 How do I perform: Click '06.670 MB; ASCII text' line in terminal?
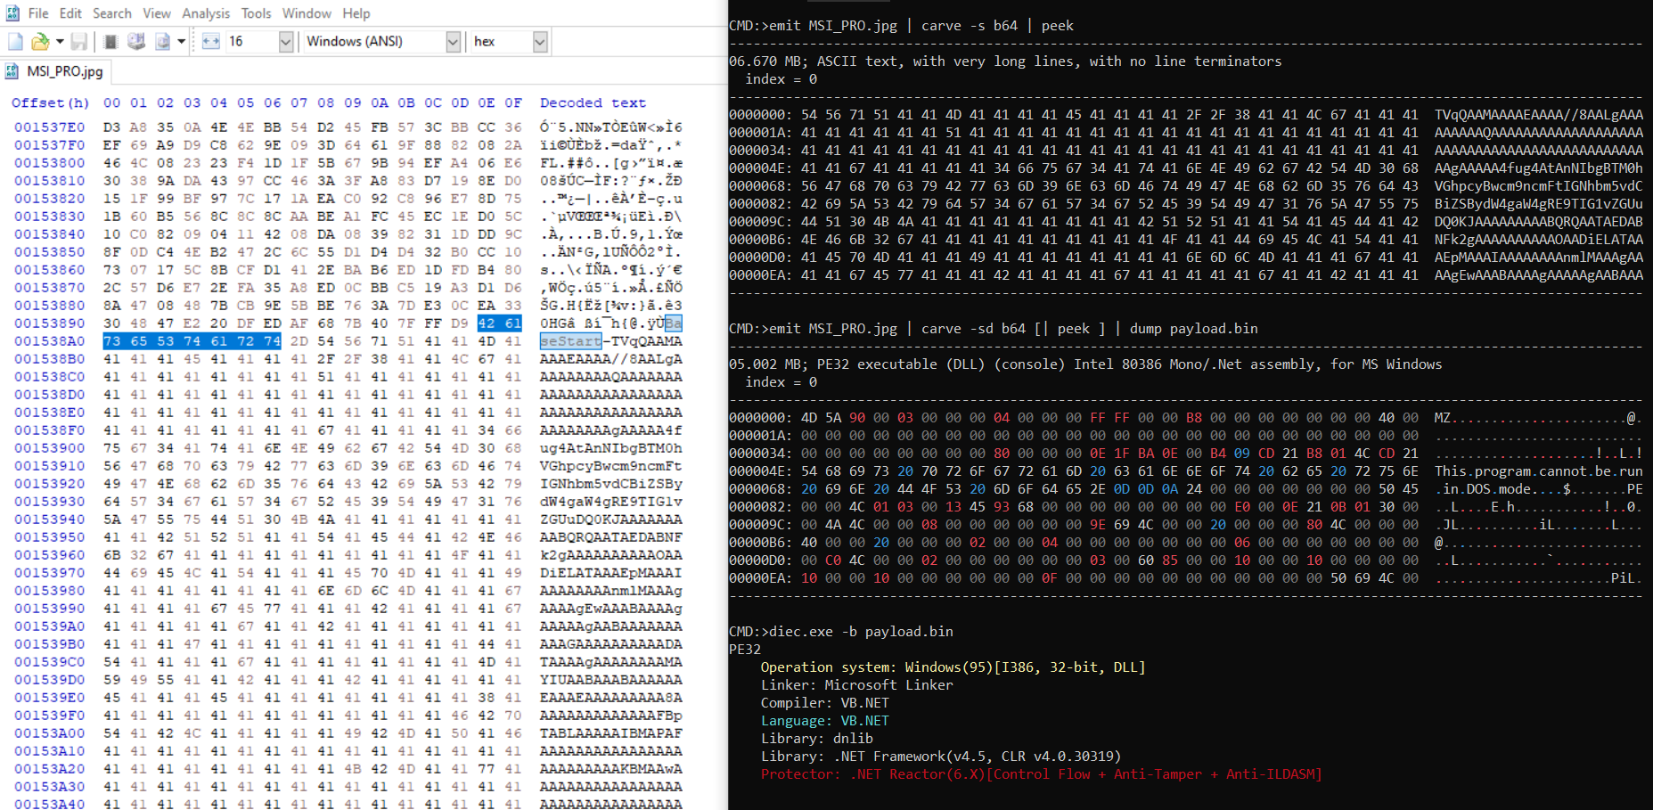tap(1005, 61)
